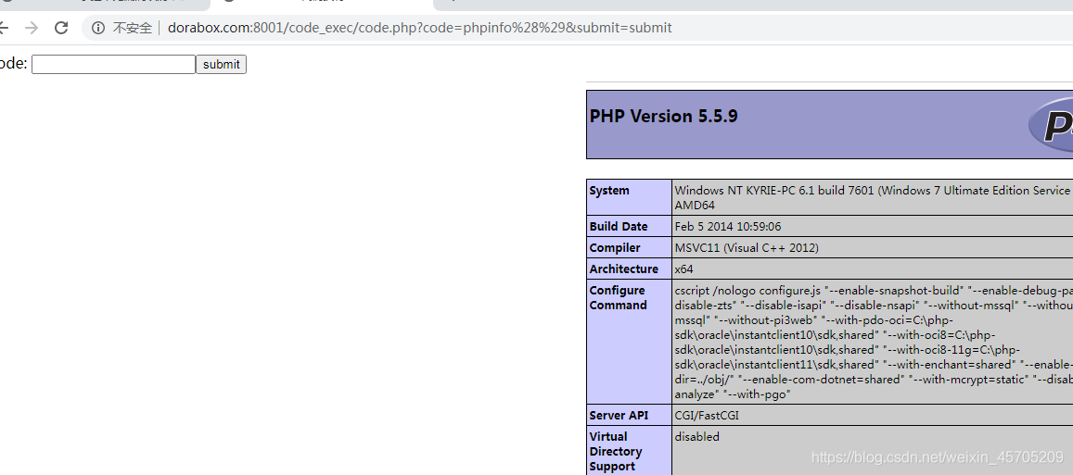Select the disabled value in Virtual Directory row
The image size is (1073, 475).
coord(696,437)
